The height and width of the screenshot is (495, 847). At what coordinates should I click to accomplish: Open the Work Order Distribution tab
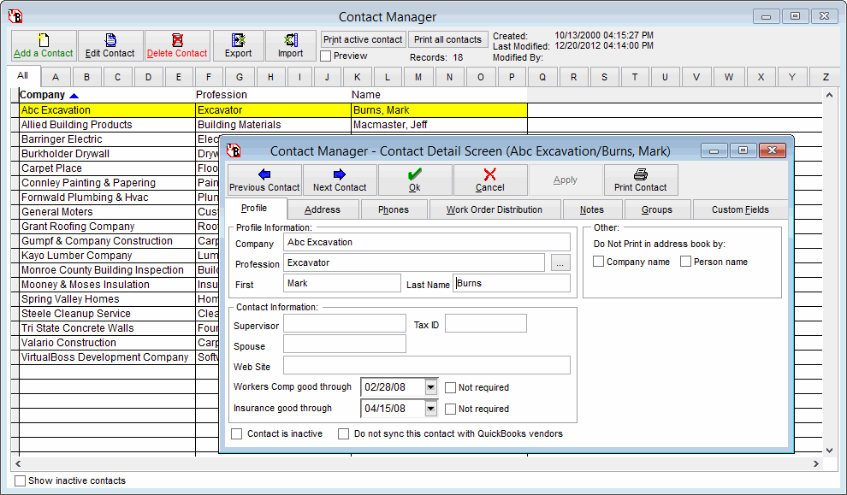(495, 209)
